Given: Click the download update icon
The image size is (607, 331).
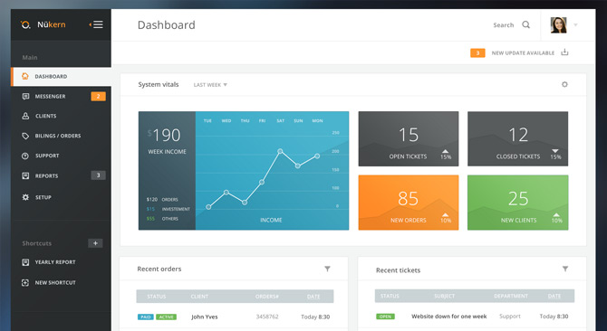Looking at the screenshot, I should point(564,52).
